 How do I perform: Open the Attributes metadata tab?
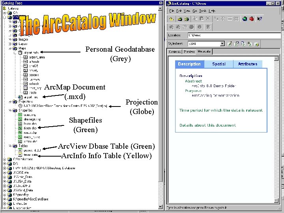[x=248, y=64]
